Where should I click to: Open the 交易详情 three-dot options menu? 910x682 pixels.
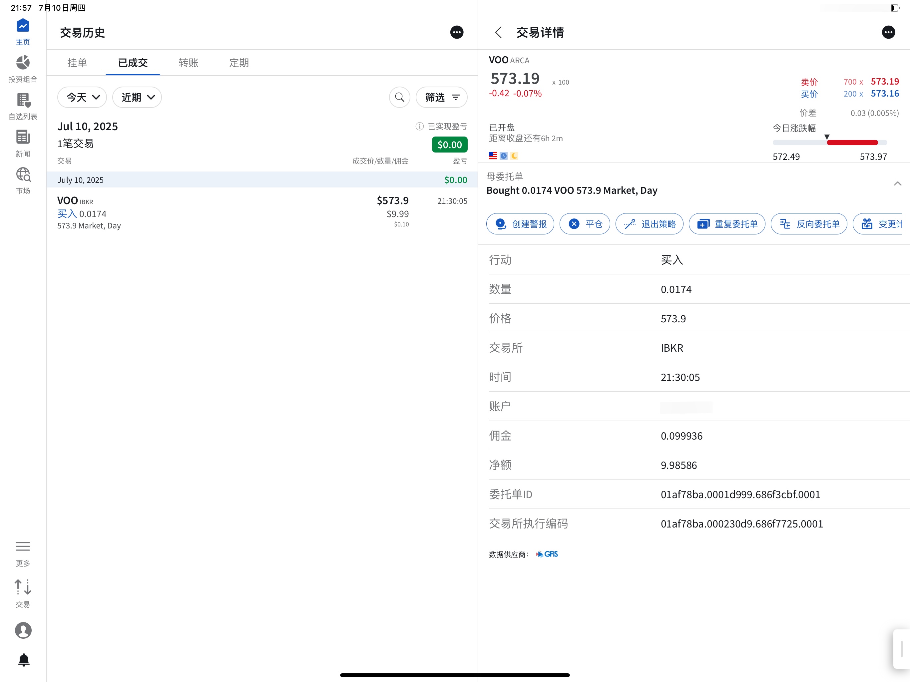click(889, 32)
